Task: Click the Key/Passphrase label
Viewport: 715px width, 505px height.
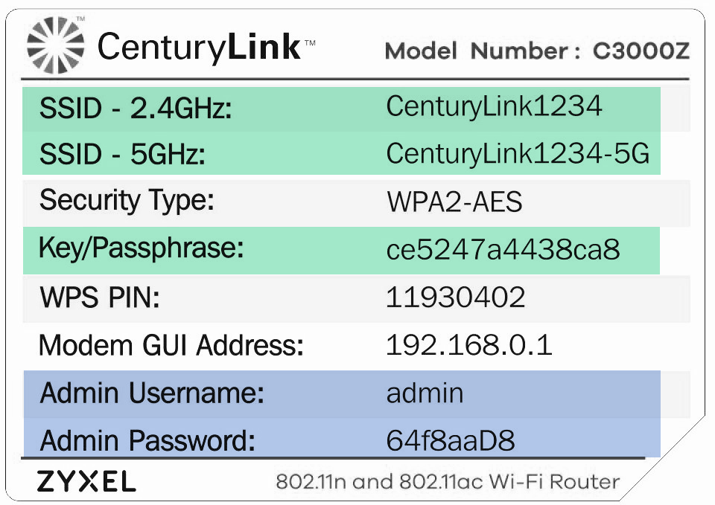Action: pos(142,247)
